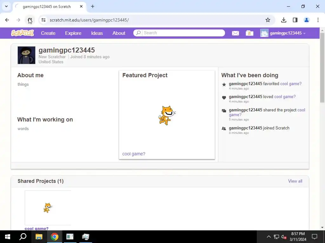Click the stop loading button
Viewport: 325px width, 243px height.
pos(30,20)
